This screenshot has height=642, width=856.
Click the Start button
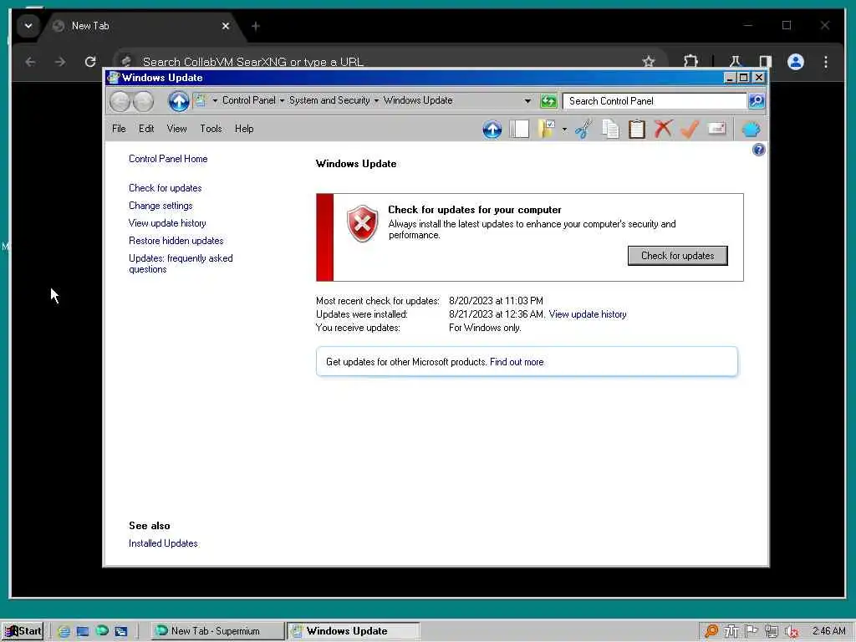click(x=23, y=631)
